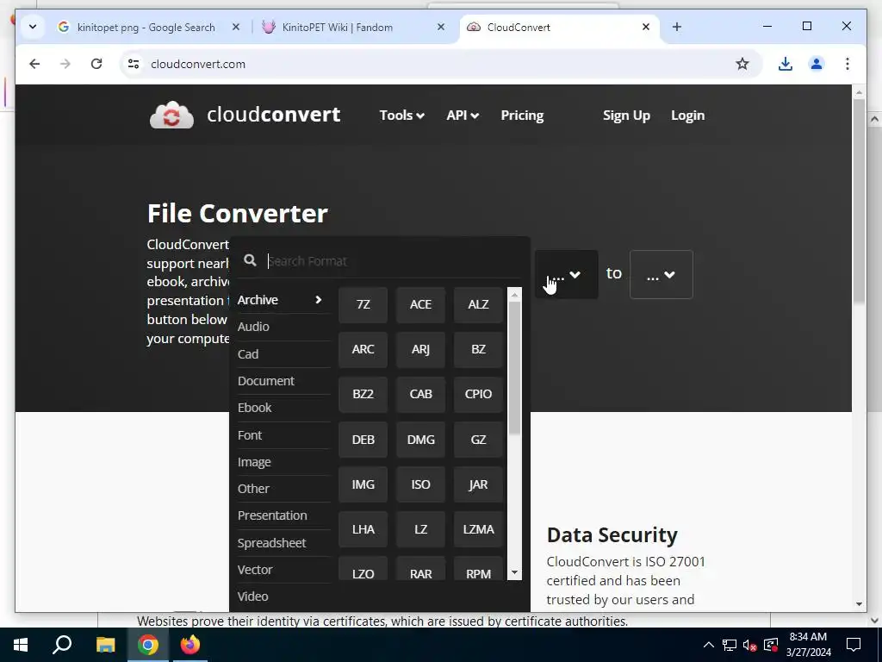Screen dimensions: 882x662
Task: Click the muted volume tray icon
Action: tap(749, 645)
